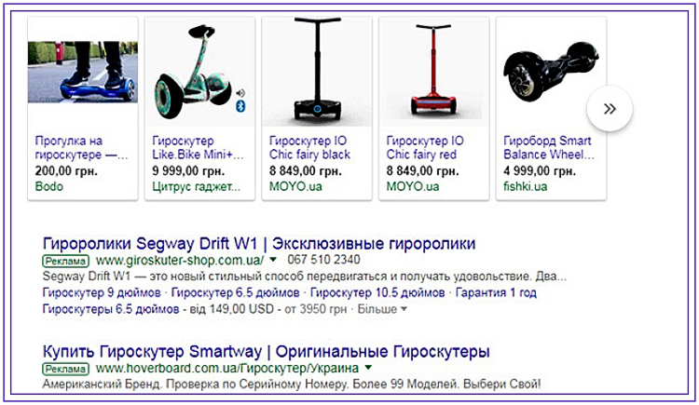Expand dropdown arrow next to hoverboard.com.ua URL
Image resolution: width=699 pixels, height=405 pixels.
tap(368, 368)
